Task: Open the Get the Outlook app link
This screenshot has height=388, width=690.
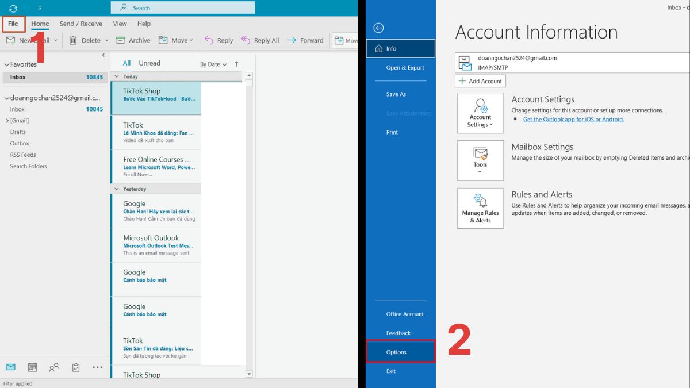Action: [x=573, y=120]
